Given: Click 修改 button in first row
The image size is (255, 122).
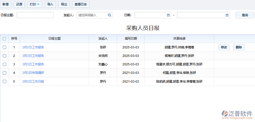Looking at the screenshot, I should point(224,47).
